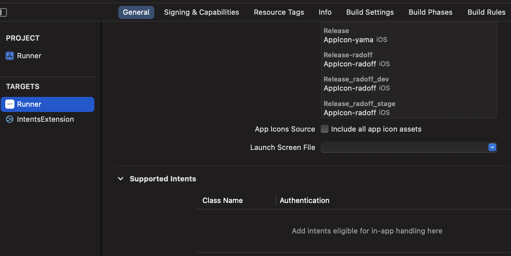Switch to the Build Rules tab
The image size is (511, 256).
pyautogui.click(x=486, y=12)
